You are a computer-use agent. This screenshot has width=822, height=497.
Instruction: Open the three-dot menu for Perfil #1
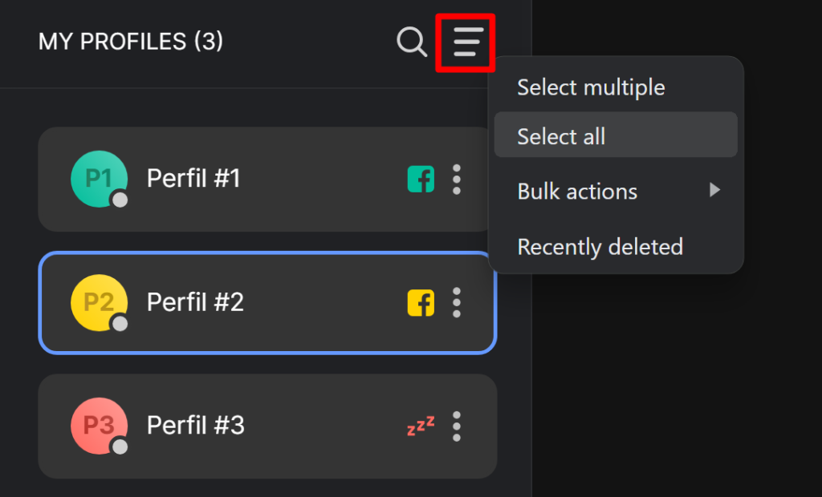click(x=457, y=179)
